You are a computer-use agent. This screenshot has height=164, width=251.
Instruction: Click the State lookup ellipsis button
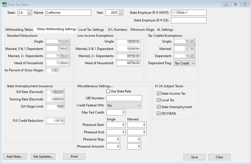[29, 13]
